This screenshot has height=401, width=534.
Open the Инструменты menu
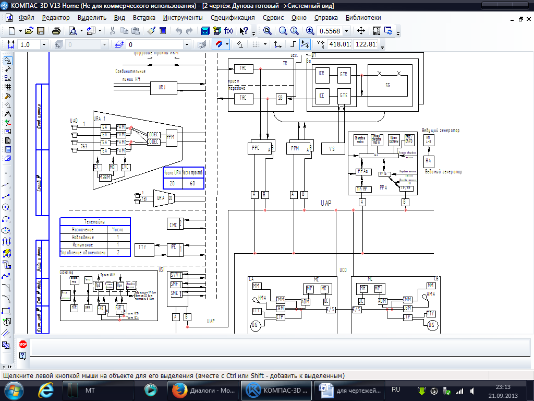coord(183,18)
